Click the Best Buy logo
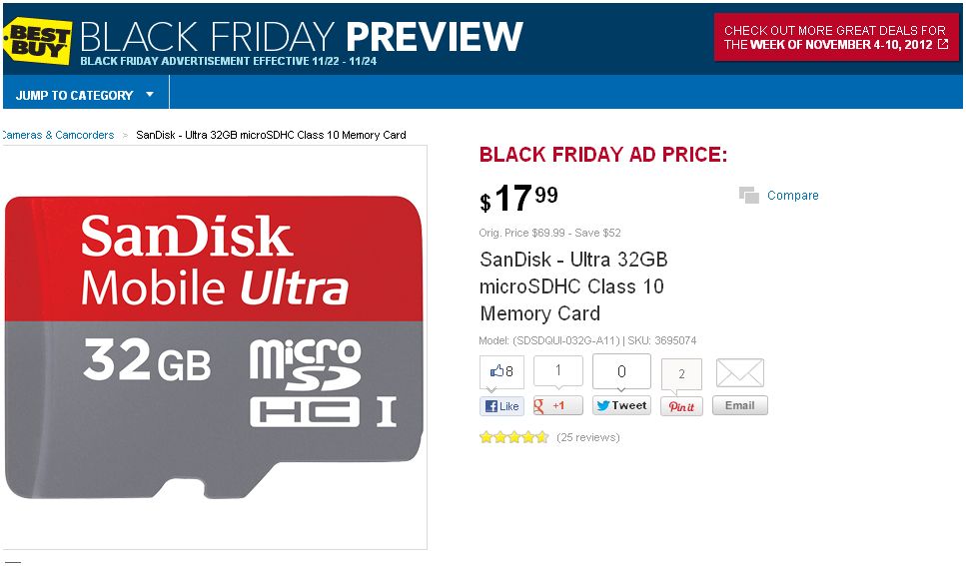This screenshot has height=566, width=966. pos(38,38)
